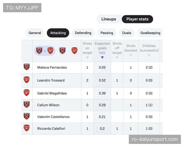
Task: Click West Ham crest beside Valentín Castellanos
Action: coord(27,116)
